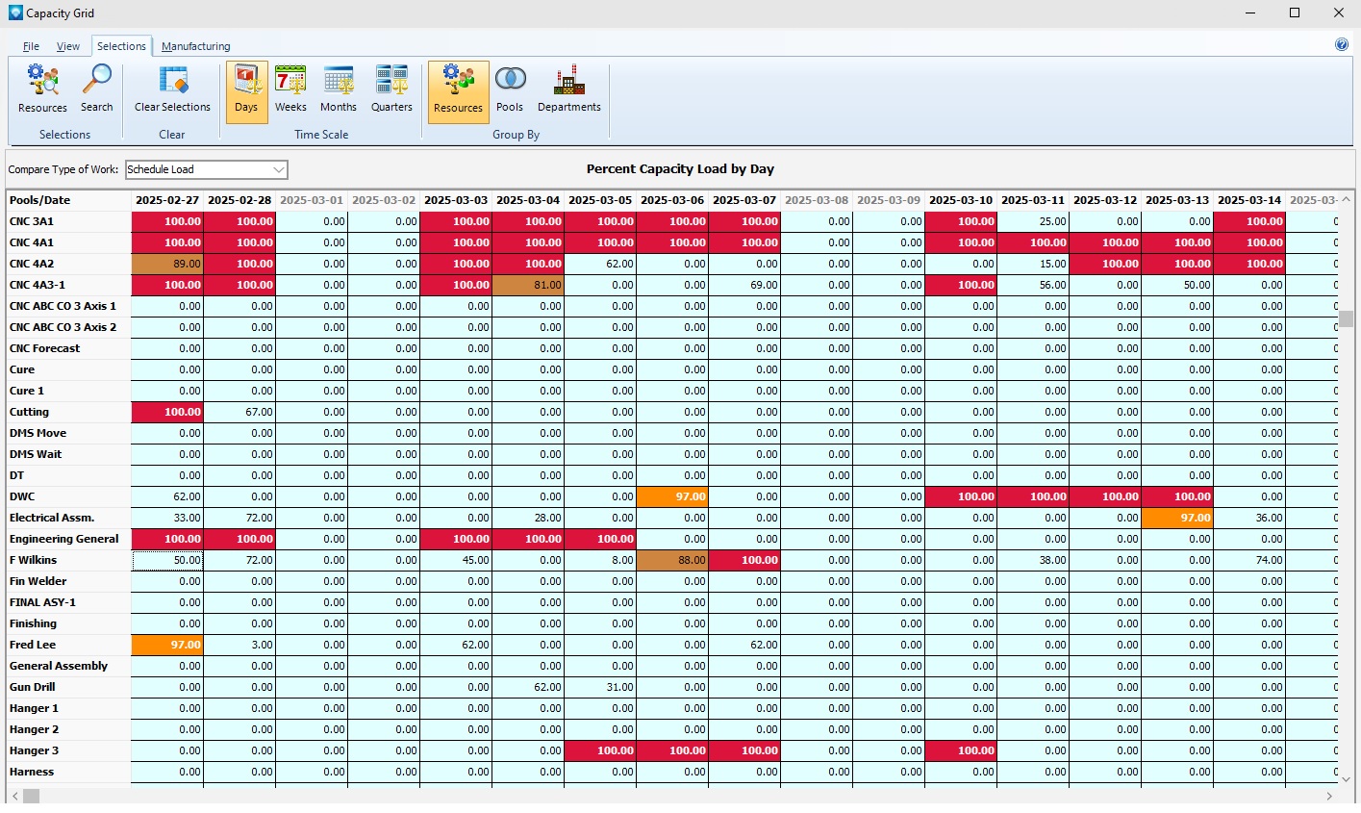Click Fred Lee 97.00 cell
Screen dimensions: 1361x813
[167, 645]
